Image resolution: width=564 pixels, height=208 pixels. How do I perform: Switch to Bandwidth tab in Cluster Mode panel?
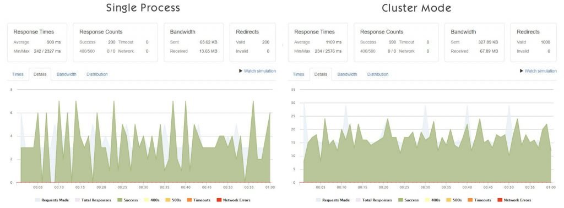pyautogui.click(x=347, y=74)
